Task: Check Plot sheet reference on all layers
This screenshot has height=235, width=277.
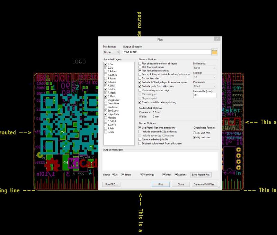Action: click(140, 63)
